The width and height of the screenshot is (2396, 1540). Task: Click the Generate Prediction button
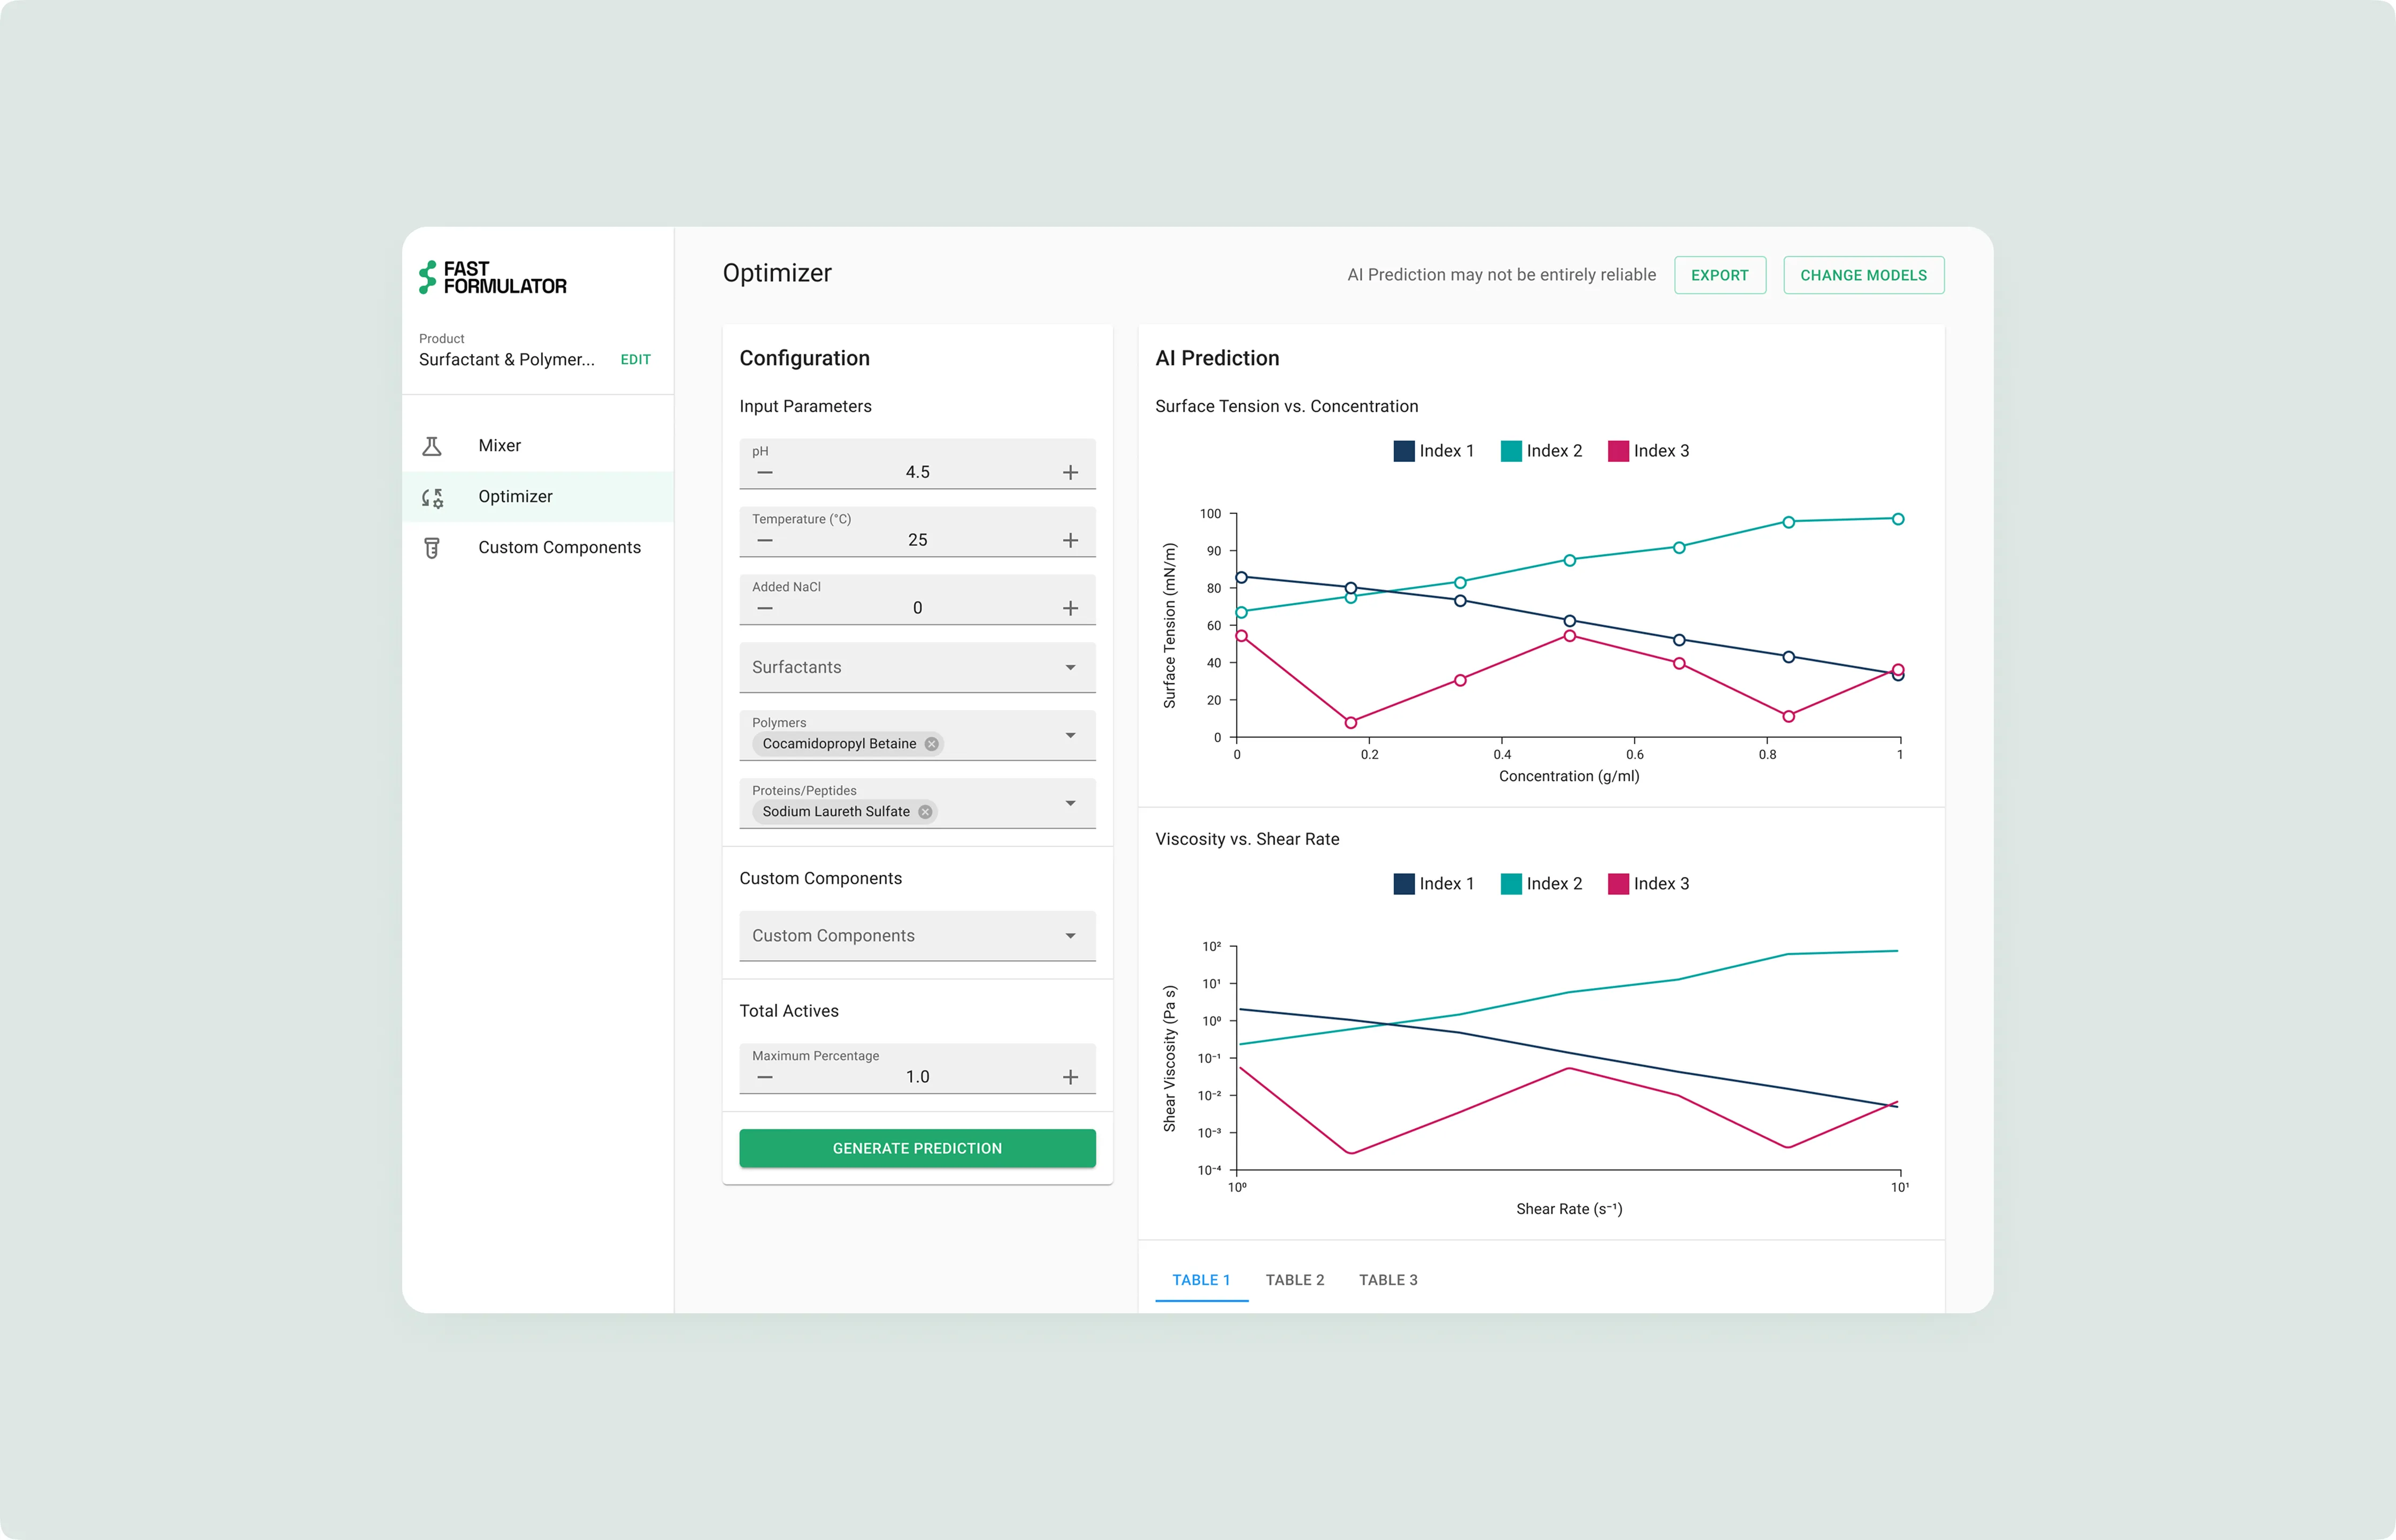pyautogui.click(x=917, y=1148)
